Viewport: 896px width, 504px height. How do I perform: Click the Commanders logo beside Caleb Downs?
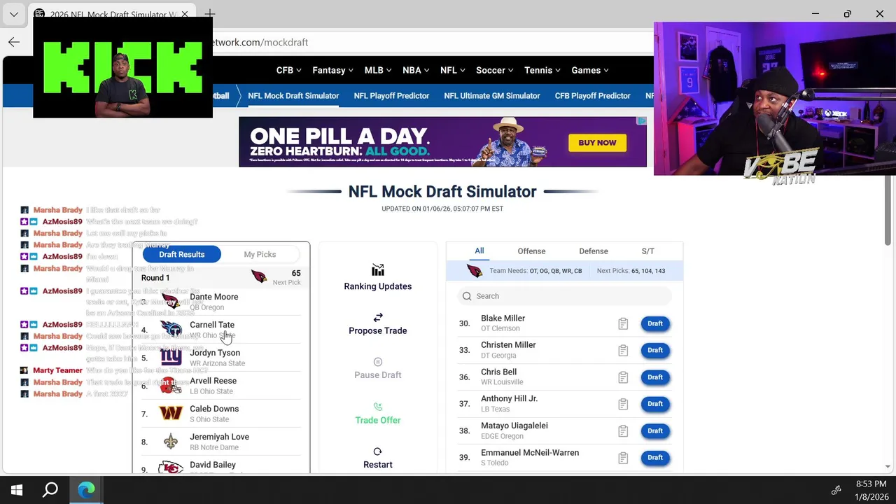171,413
